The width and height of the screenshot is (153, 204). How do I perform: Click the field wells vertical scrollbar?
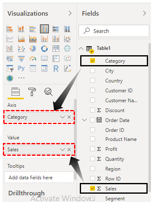[75, 139]
